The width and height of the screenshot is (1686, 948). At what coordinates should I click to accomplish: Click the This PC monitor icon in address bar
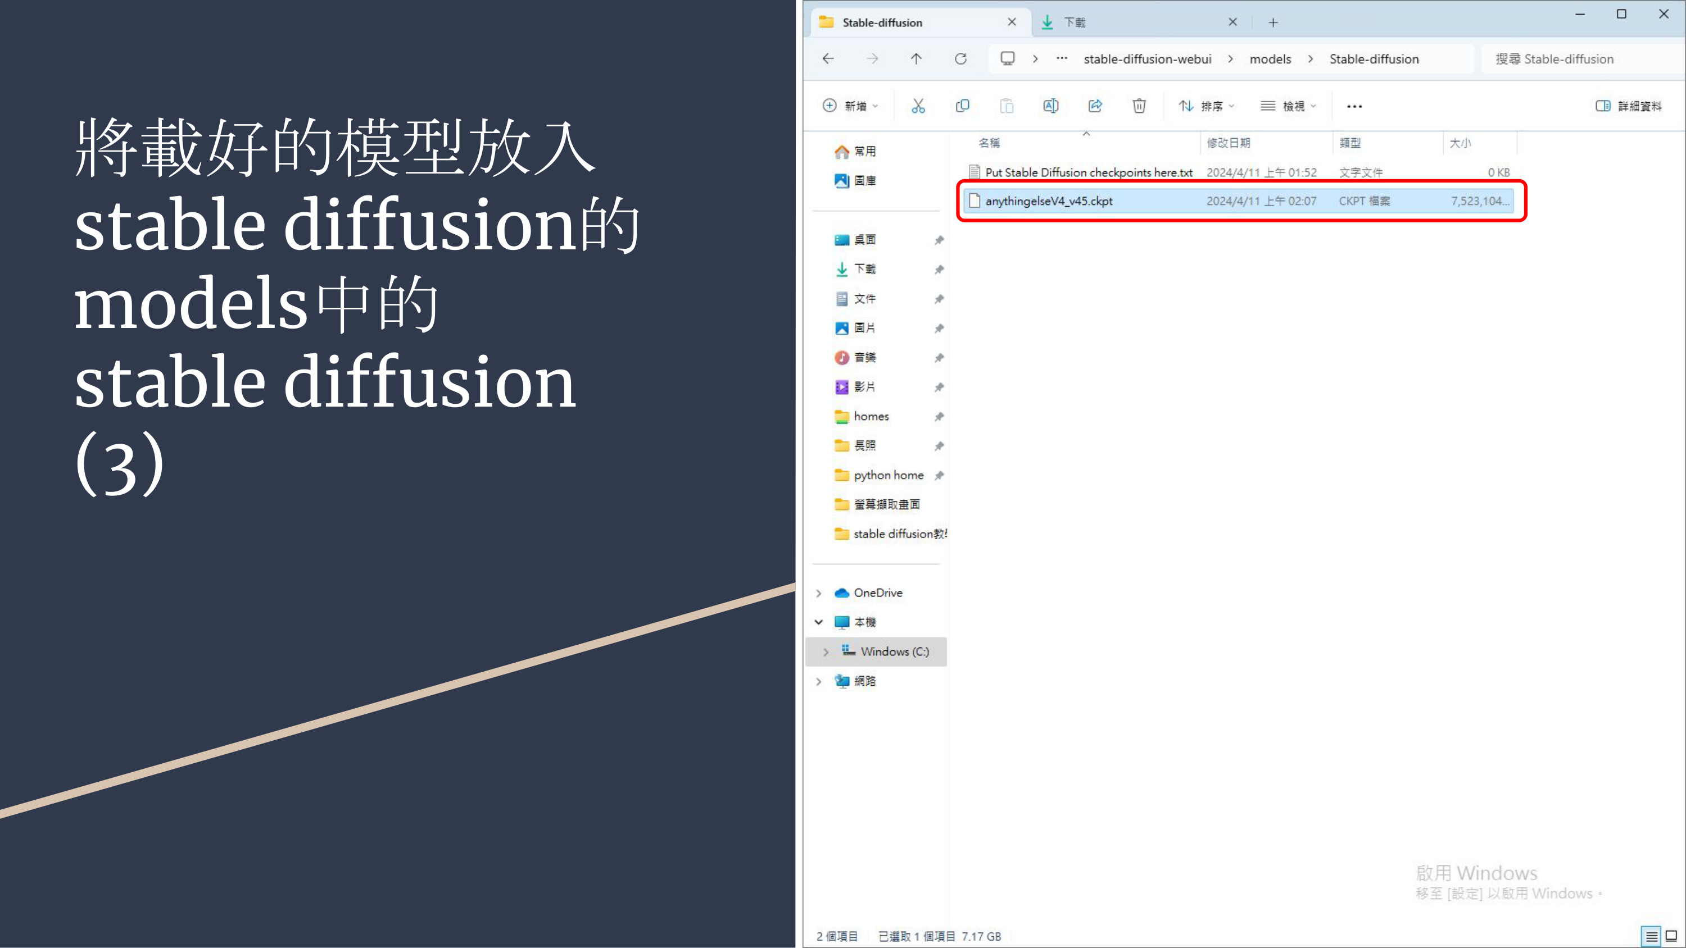pos(1008,59)
